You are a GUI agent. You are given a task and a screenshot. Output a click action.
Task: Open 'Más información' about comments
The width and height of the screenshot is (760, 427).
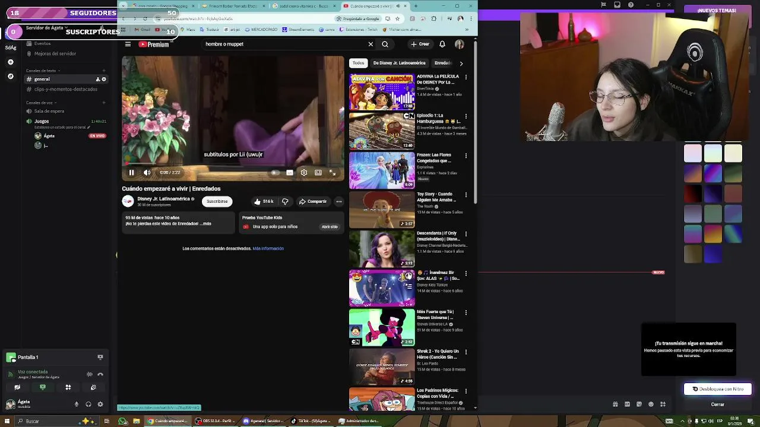point(268,248)
